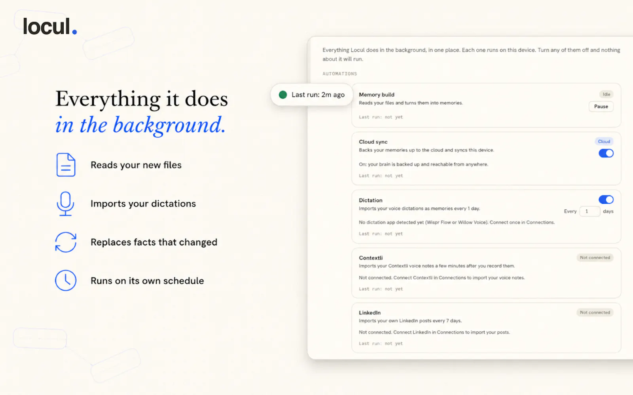Click Backs your memories up to the cloud description
Viewport: 633px width, 395px height.
[x=426, y=150]
